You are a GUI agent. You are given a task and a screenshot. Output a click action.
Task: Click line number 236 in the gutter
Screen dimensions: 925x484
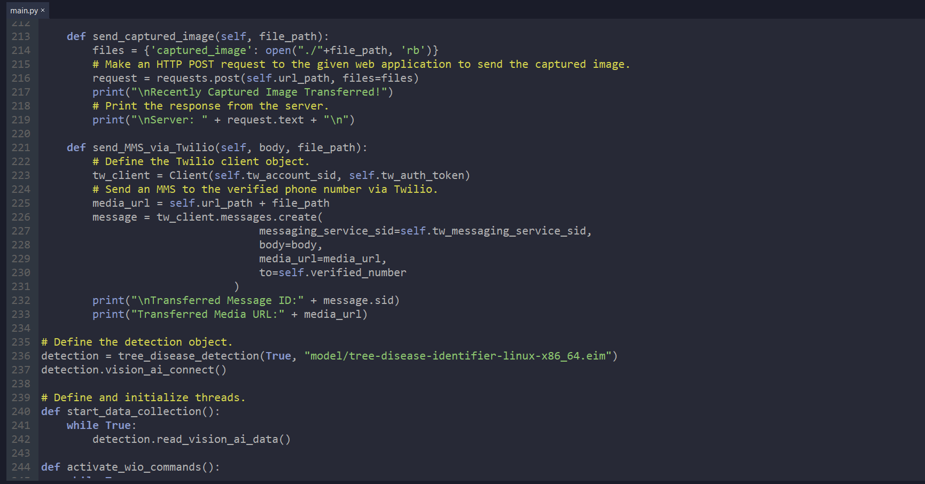click(x=21, y=356)
